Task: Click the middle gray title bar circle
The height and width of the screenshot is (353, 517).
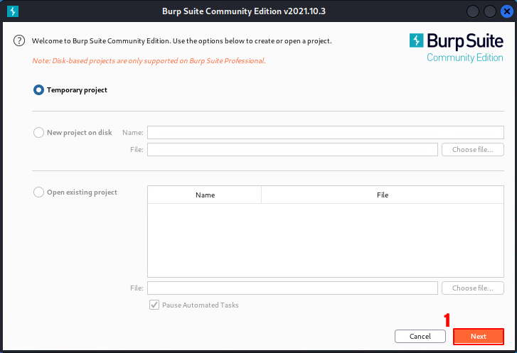Action: tap(489, 11)
